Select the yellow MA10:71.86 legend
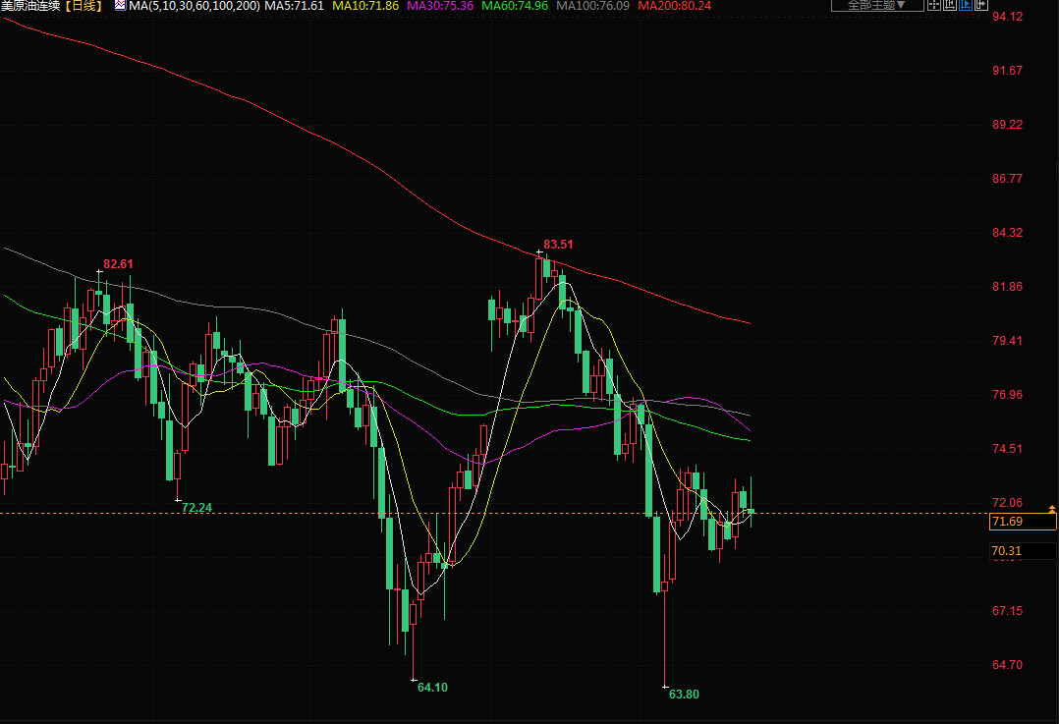Image resolution: width=1059 pixels, height=724 pixels. [365, 6]
